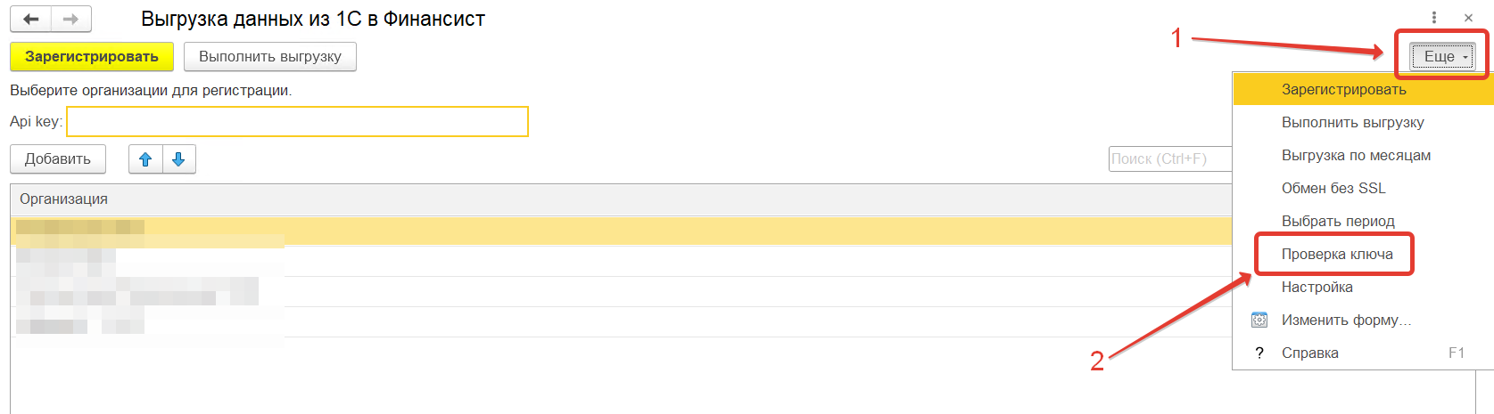Click the Справка question mark icon
Screen dimensions: 1494x414
click(x=1259, y=353)
